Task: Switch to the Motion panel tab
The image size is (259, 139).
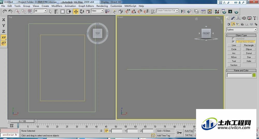Action: (x=244, y=18)
